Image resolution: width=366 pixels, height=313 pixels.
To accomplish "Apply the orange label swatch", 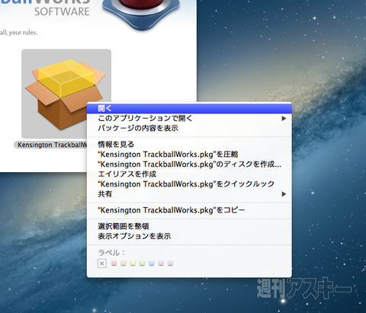I will click(x=124, y=263).
